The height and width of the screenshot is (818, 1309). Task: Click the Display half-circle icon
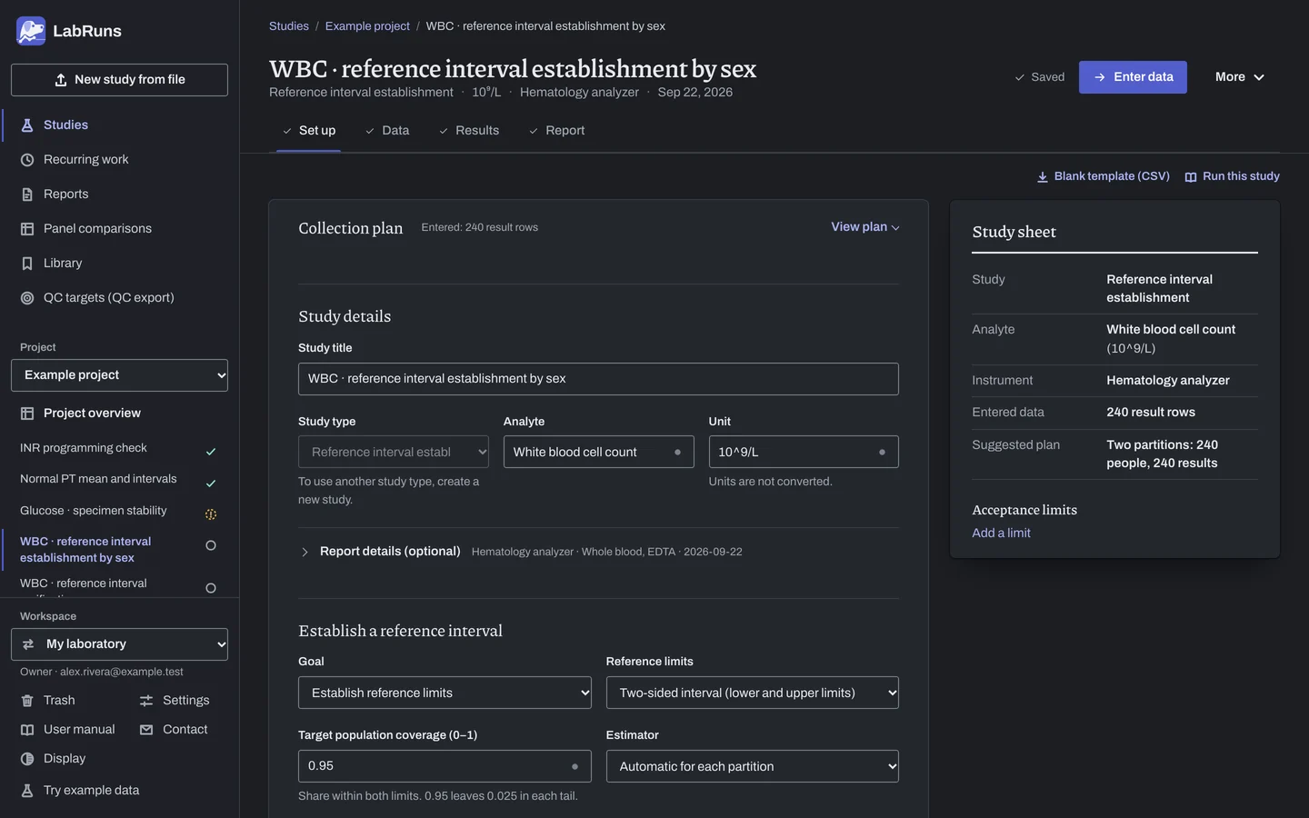pyautogui.click(x=27, y=759)
